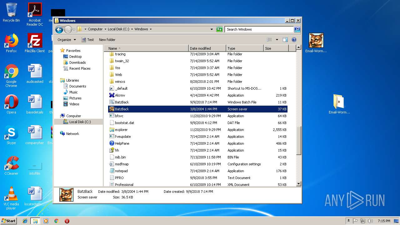Expand the arrow after Windows breadcrumb
The width and height of the screenshot is (400, 225).
click(x=151, y=29)
